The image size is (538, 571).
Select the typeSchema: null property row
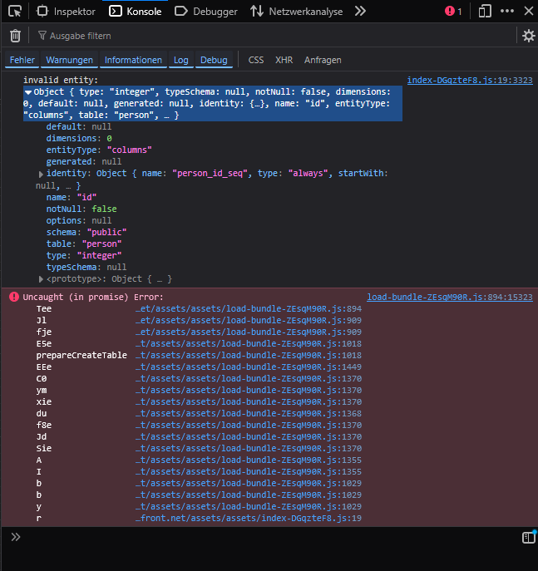pos(86,268)
